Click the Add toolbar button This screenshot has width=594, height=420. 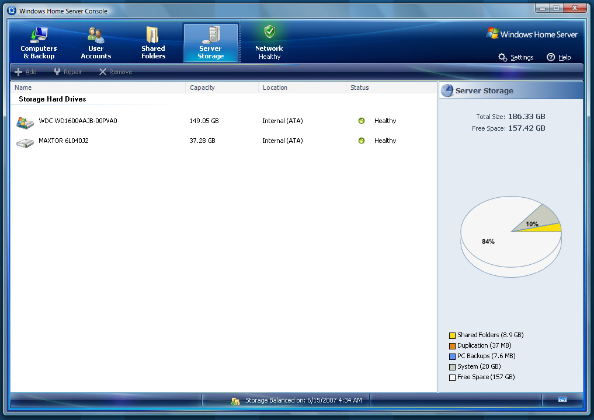coord(26,72)
